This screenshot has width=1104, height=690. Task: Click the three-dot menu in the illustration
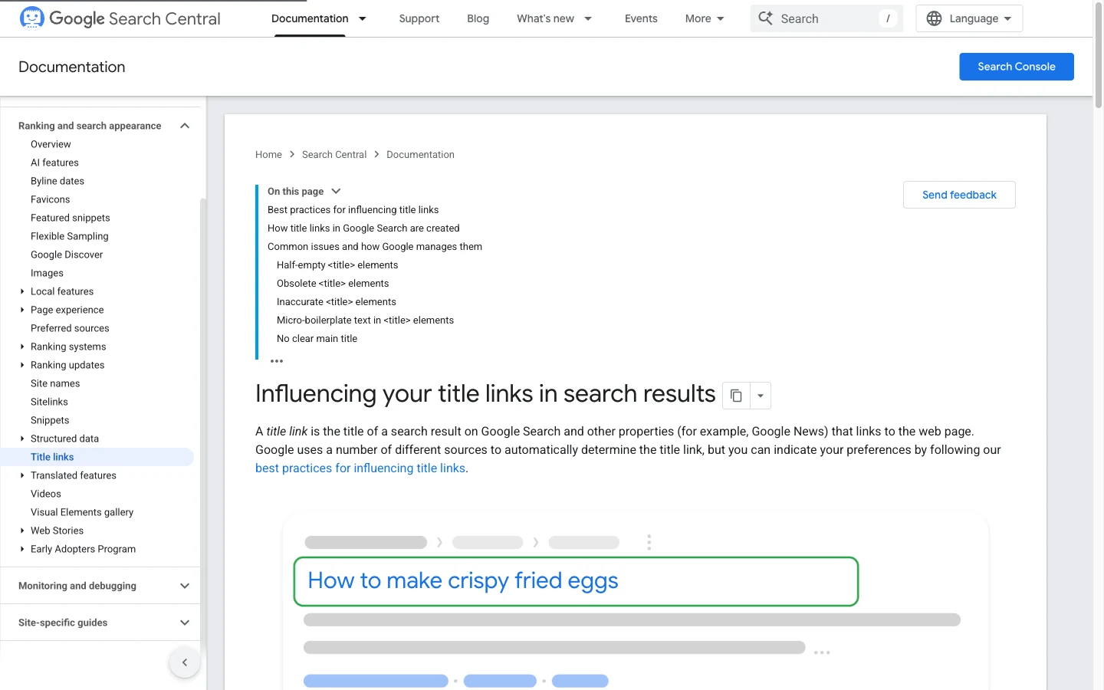click(x=649, y=543)
